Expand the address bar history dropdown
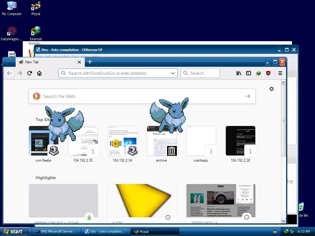Viewport: 315px width, 236px height. [173, 73]
